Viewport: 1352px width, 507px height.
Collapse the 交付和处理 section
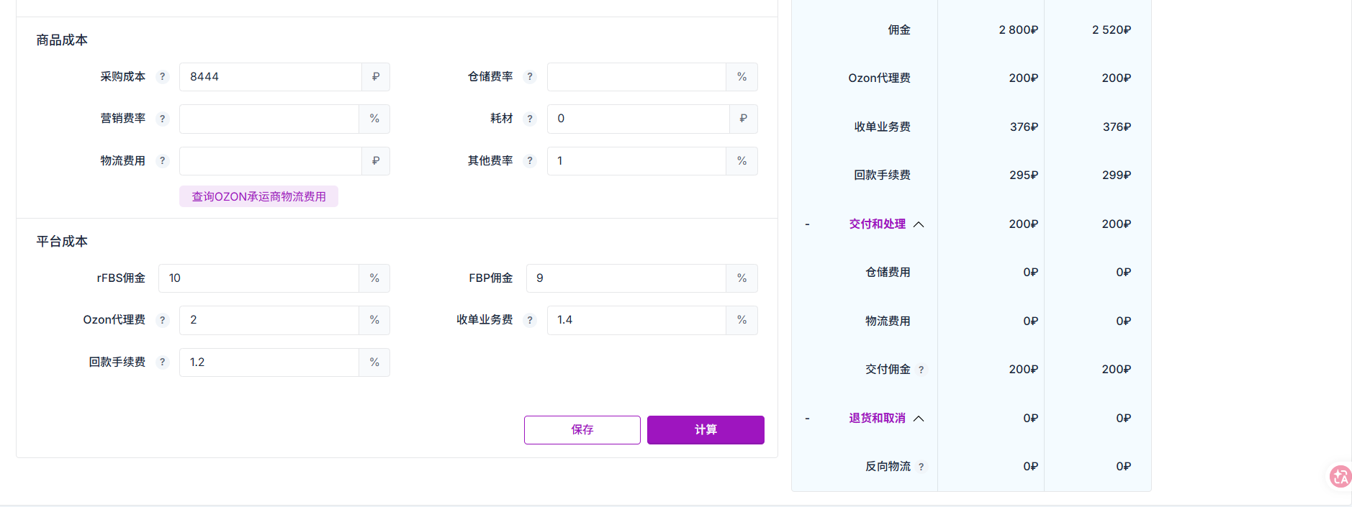click(919, 224)
